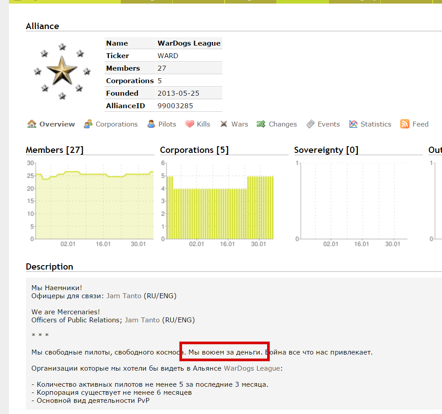Select the alliance name WarDogs League cell

pyautogui.click(x=189, y=43)
